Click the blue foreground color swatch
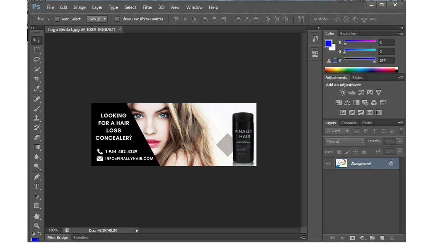This screenshot has width=433, height=243. 328,44
